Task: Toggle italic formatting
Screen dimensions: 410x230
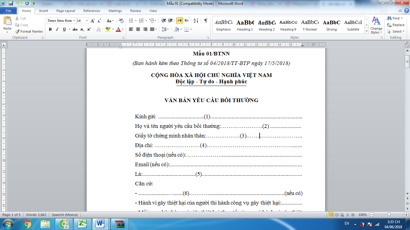Action: (x=57, y=29)
